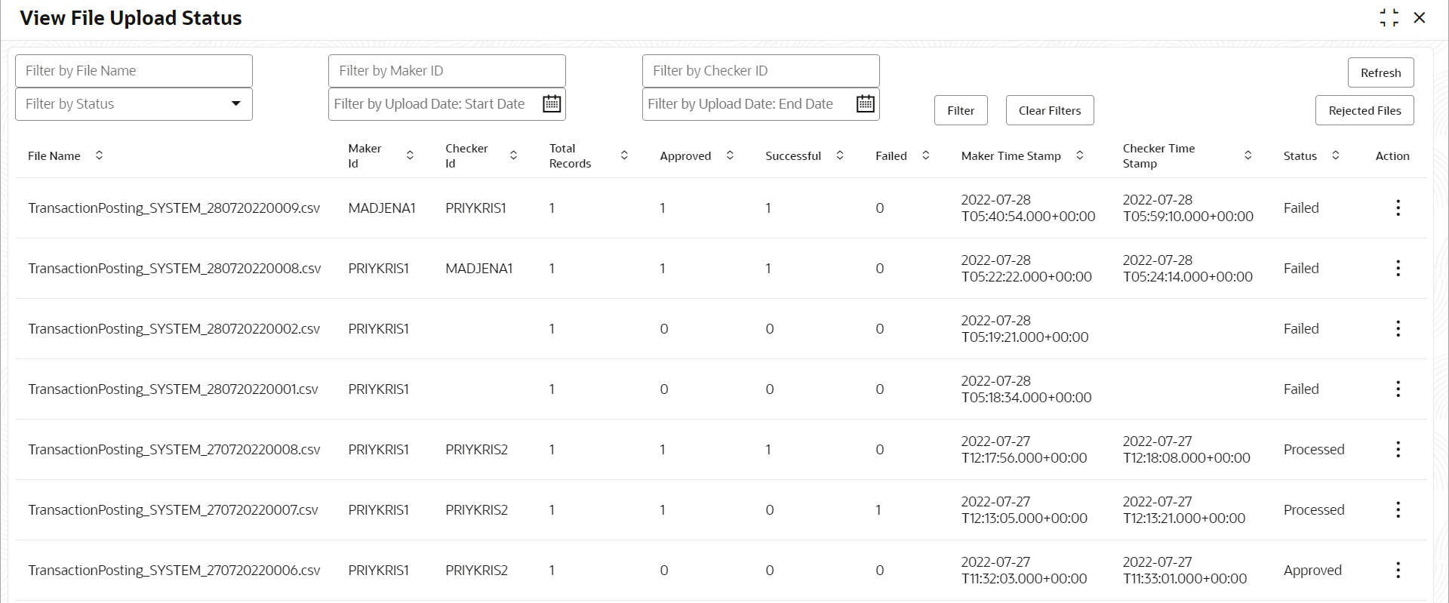The width and height of the screenshot is (1449, 603).
Task: Click maker timestamp T05:40:54.000+00:00
Action: point(1028,217)
